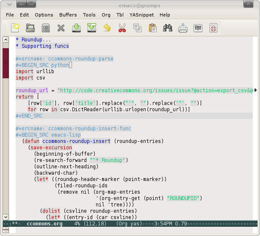Viewport: 260px width, 236px height.
Task: Click #+srcname: ccommons-roundup-insert-func
Action: pos(73,129)
